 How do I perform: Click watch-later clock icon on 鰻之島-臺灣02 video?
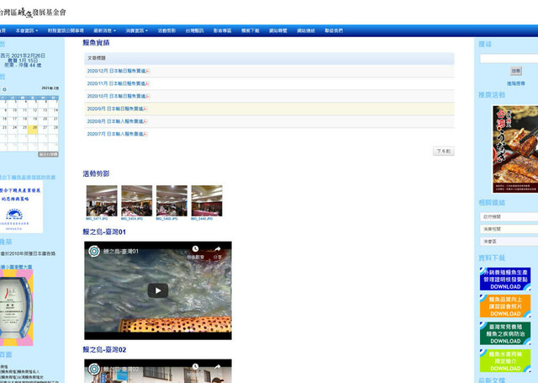[195, 367]
